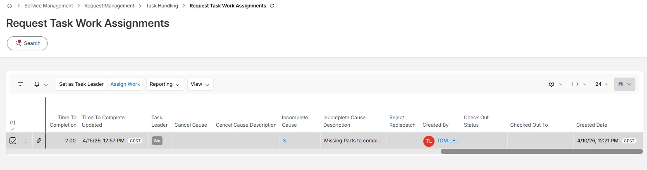This screenshot has height=170, width=647.
Task: Expand the View dropdown
Action: click(x=200, y=84)
